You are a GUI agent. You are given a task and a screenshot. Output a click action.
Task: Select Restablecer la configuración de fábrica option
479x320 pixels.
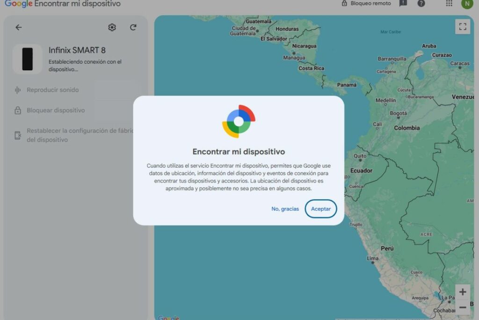tap(80, 135)
